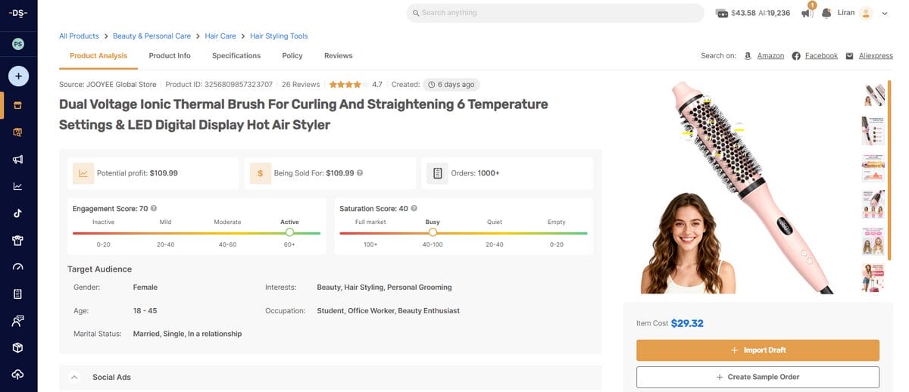Click help icon beside Saturation Score

point(414,208)
